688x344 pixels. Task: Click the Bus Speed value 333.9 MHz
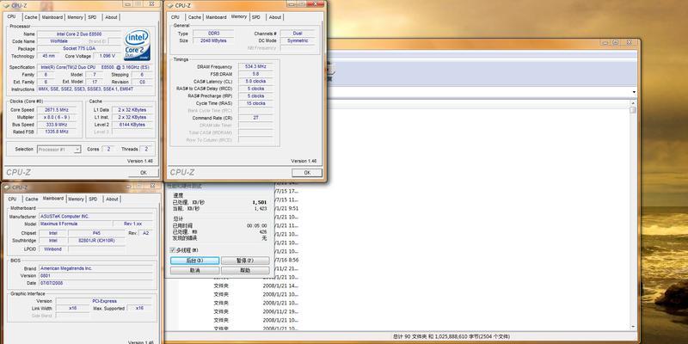pos(56,125)
